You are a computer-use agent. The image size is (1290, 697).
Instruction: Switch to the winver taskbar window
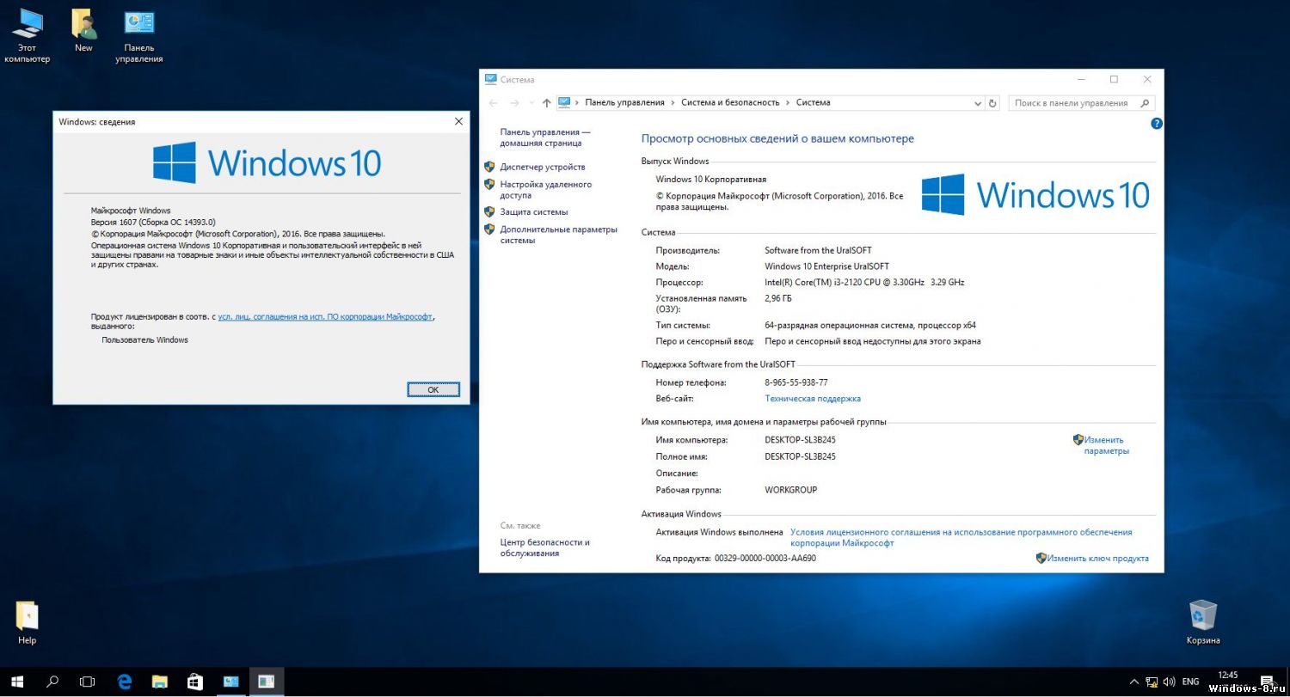click(x=267, y=682)
